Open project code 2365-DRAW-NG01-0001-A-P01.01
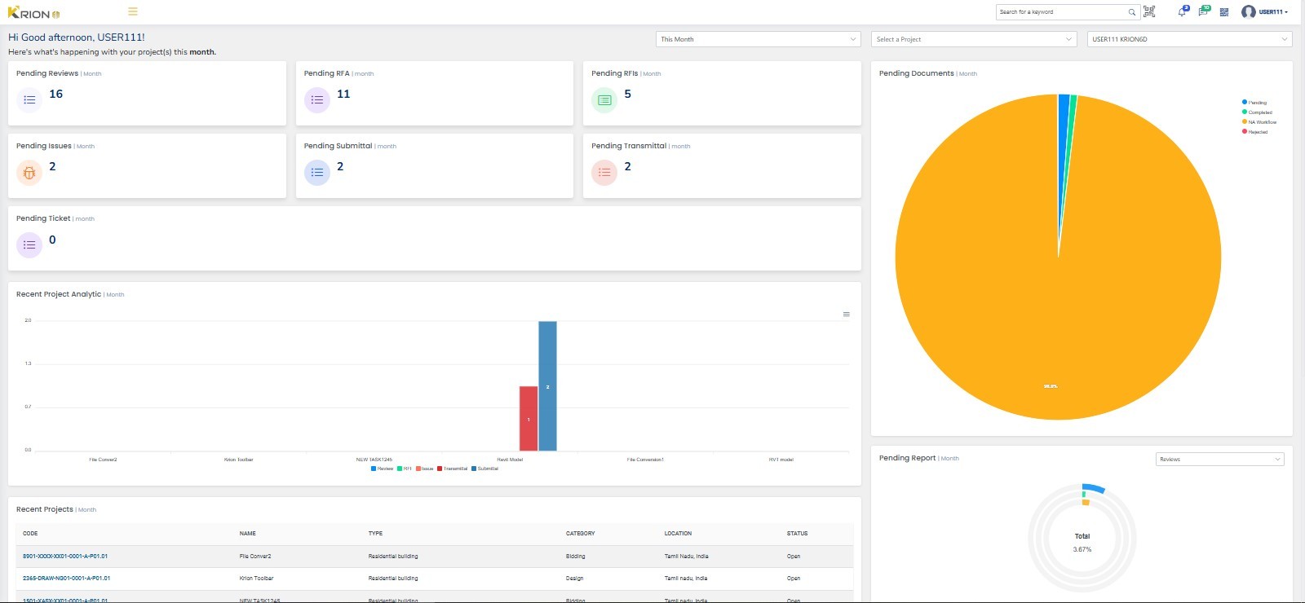Image resolution: width=1305 pixels, height=603 pixels. pos(66,579)
